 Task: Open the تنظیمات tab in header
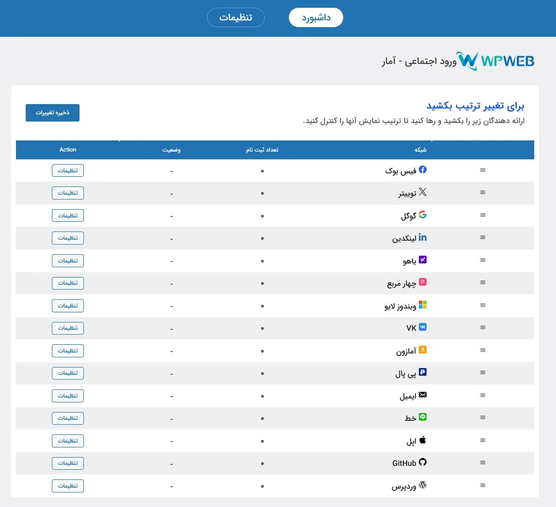click(236, 17)
